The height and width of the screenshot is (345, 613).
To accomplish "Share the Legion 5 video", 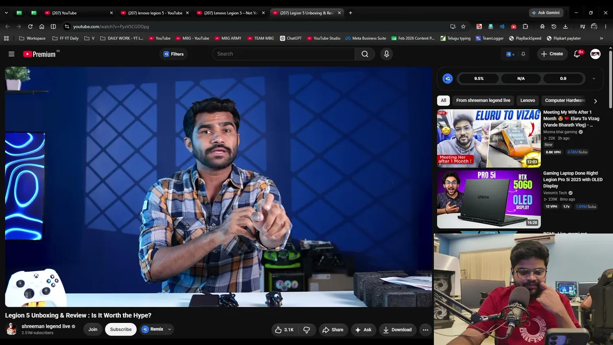I will coord(333,330).
